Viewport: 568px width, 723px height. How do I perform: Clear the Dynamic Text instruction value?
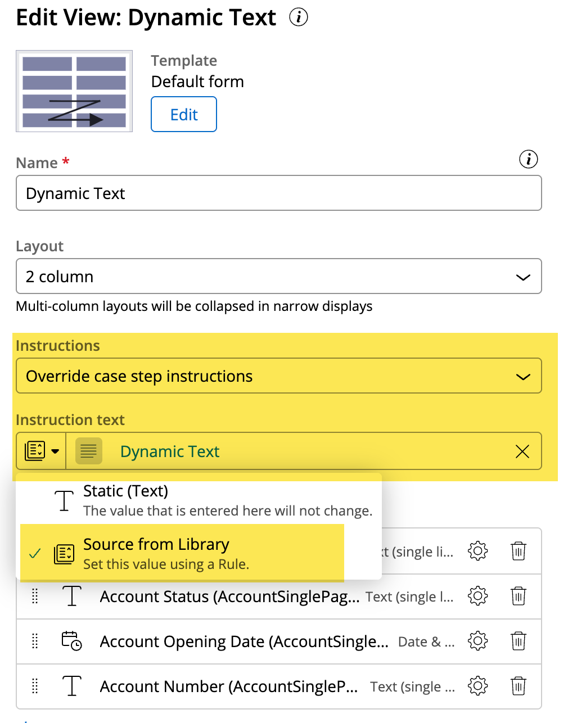click(522, 451)
